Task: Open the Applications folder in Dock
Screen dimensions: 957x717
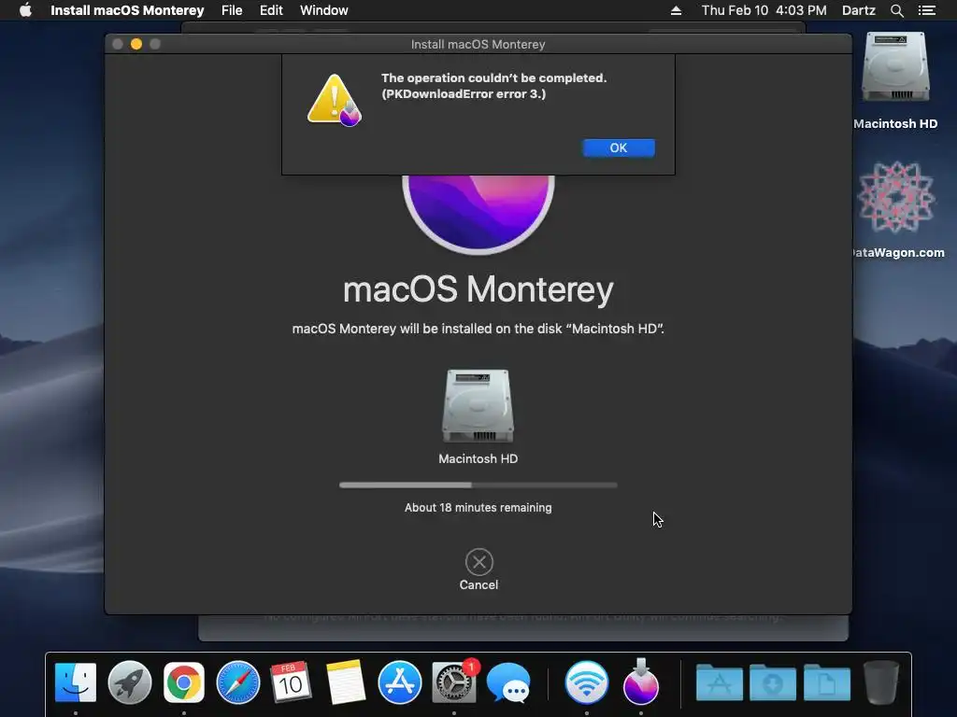Action: 719,682
